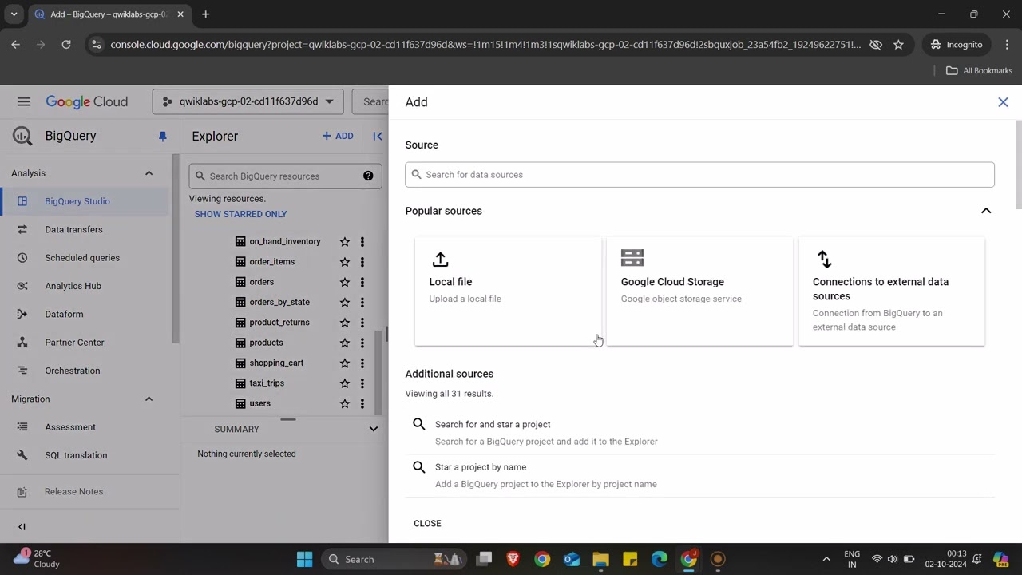Image resolution: width=1022 pixels, height=575 pixels.
Task: Open more actions for on_hand_inventory table
Action: pos(362,241)
